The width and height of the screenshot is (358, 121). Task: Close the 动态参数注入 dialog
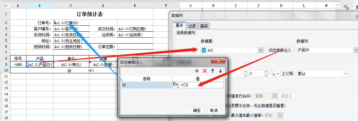(x=218, y=61)
